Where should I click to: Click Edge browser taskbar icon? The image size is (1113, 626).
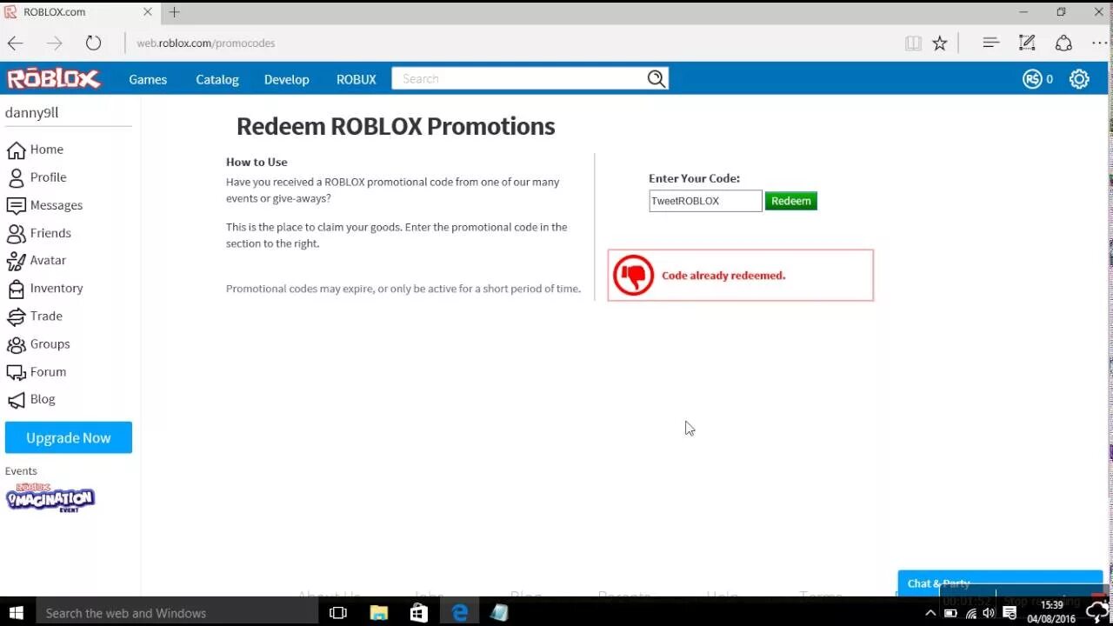tap(460, 613)
